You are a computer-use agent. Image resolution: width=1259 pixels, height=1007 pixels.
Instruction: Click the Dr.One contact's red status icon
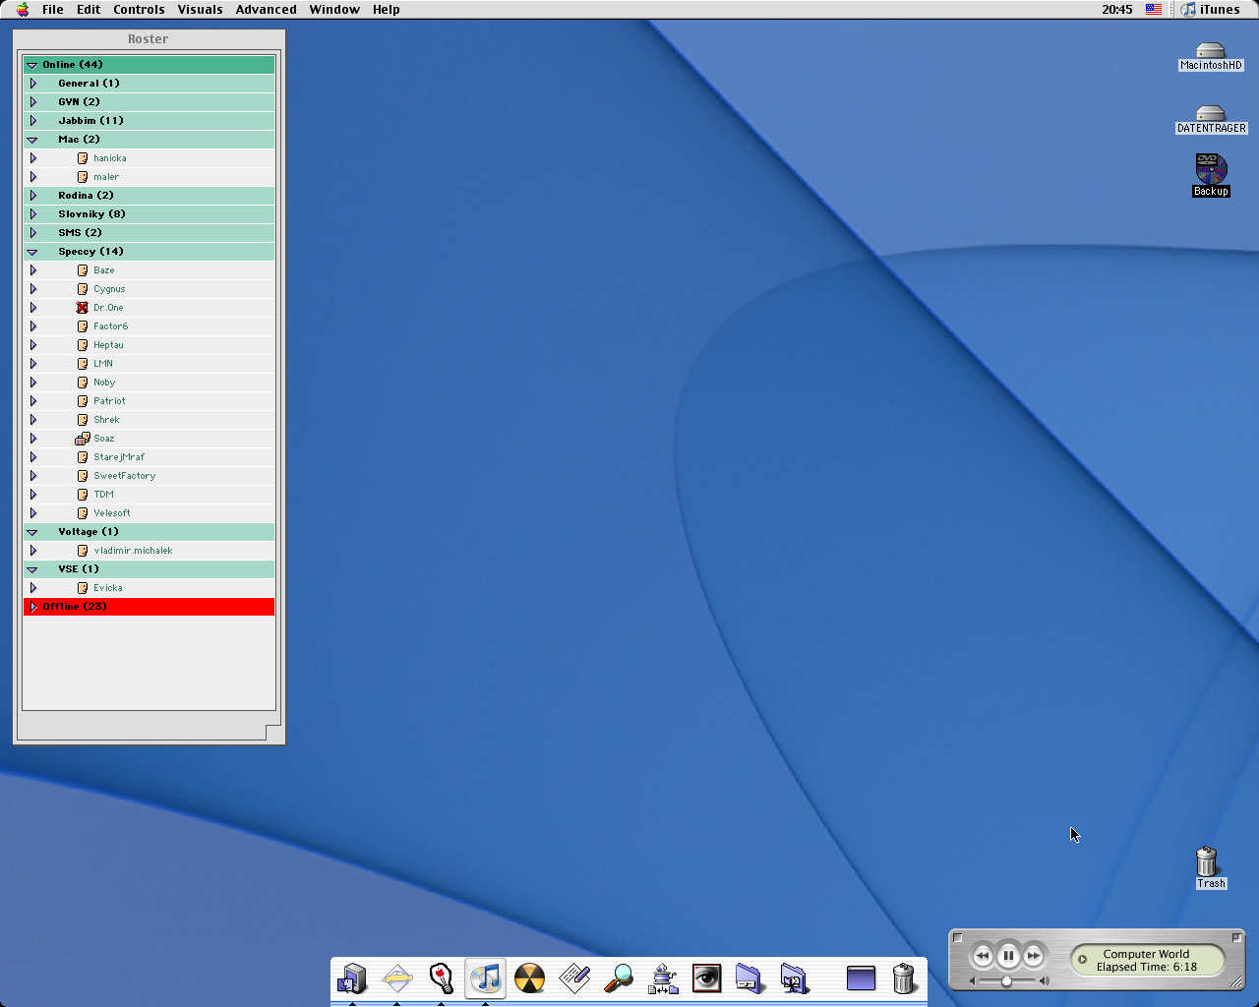click(83, 308)
